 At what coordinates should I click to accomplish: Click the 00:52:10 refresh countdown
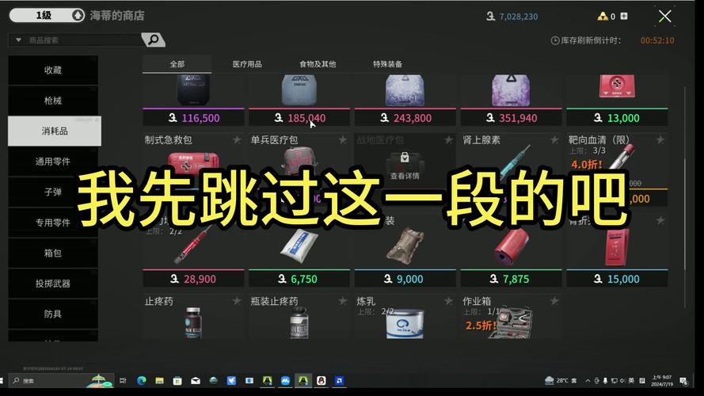tap(657, 40)
